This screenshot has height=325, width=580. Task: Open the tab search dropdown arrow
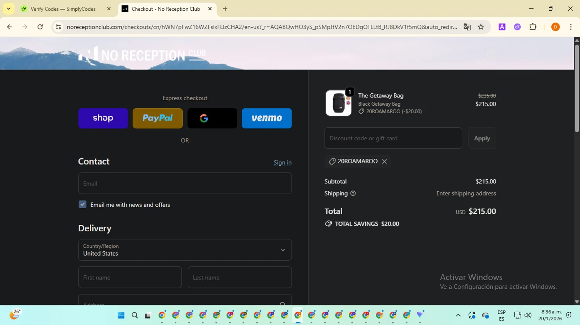(x=9, y=9)
